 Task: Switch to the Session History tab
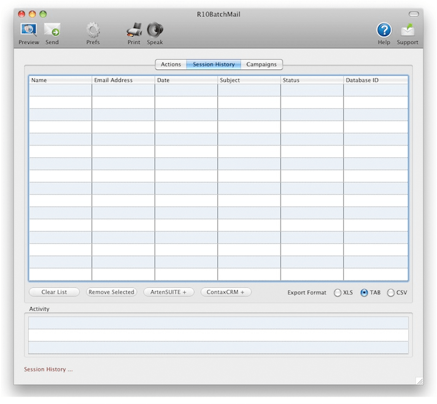point(214,64)
